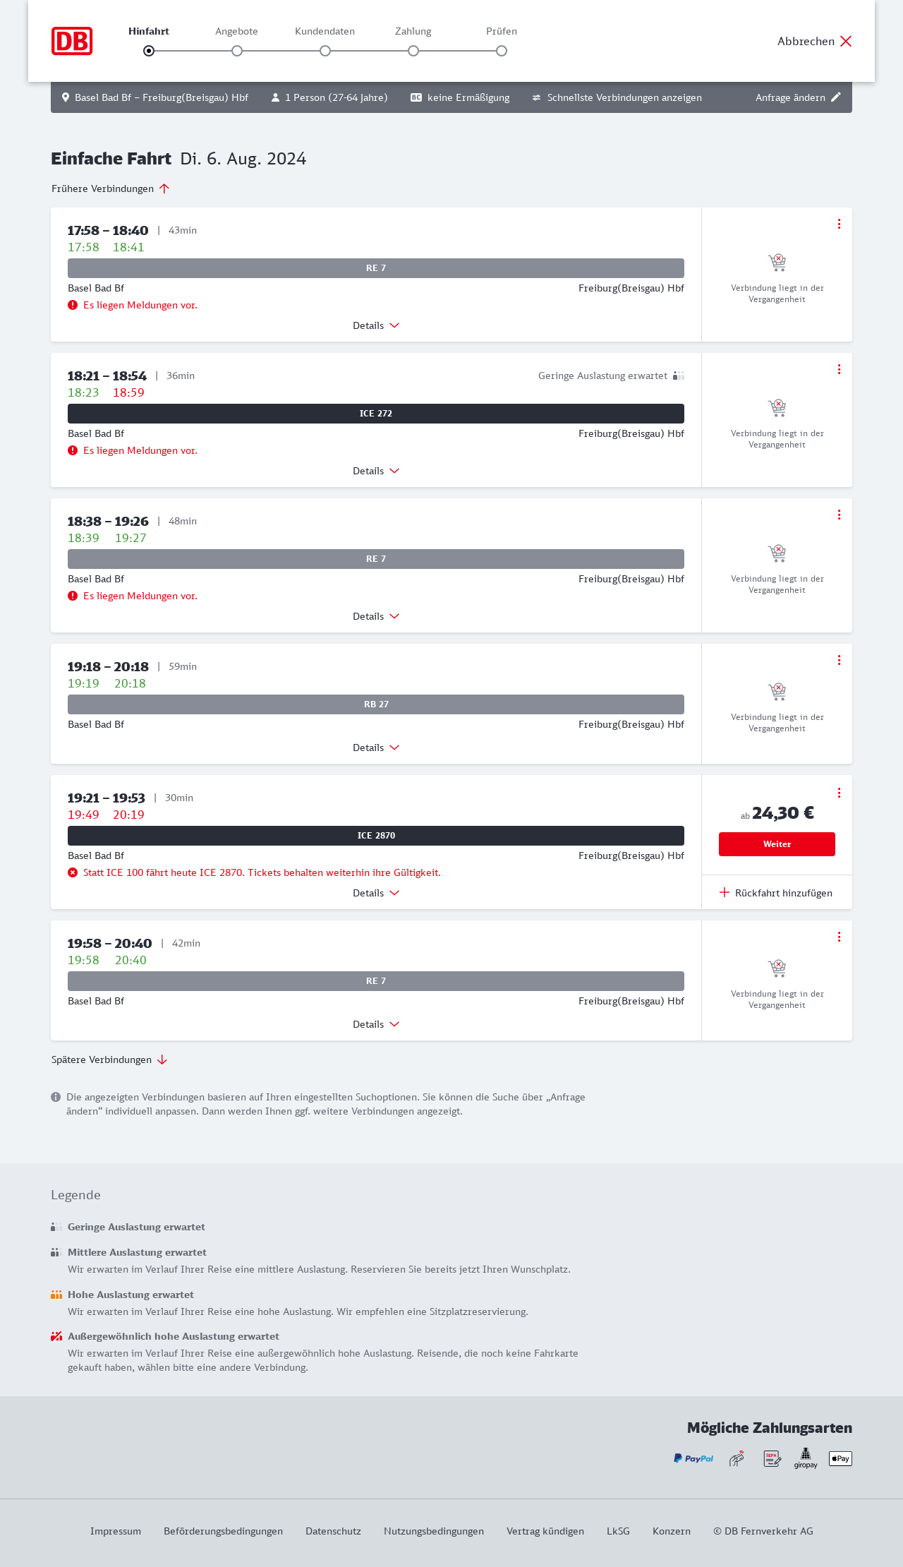Select the Angebote step in progress bar

click(x=237, y=51)
